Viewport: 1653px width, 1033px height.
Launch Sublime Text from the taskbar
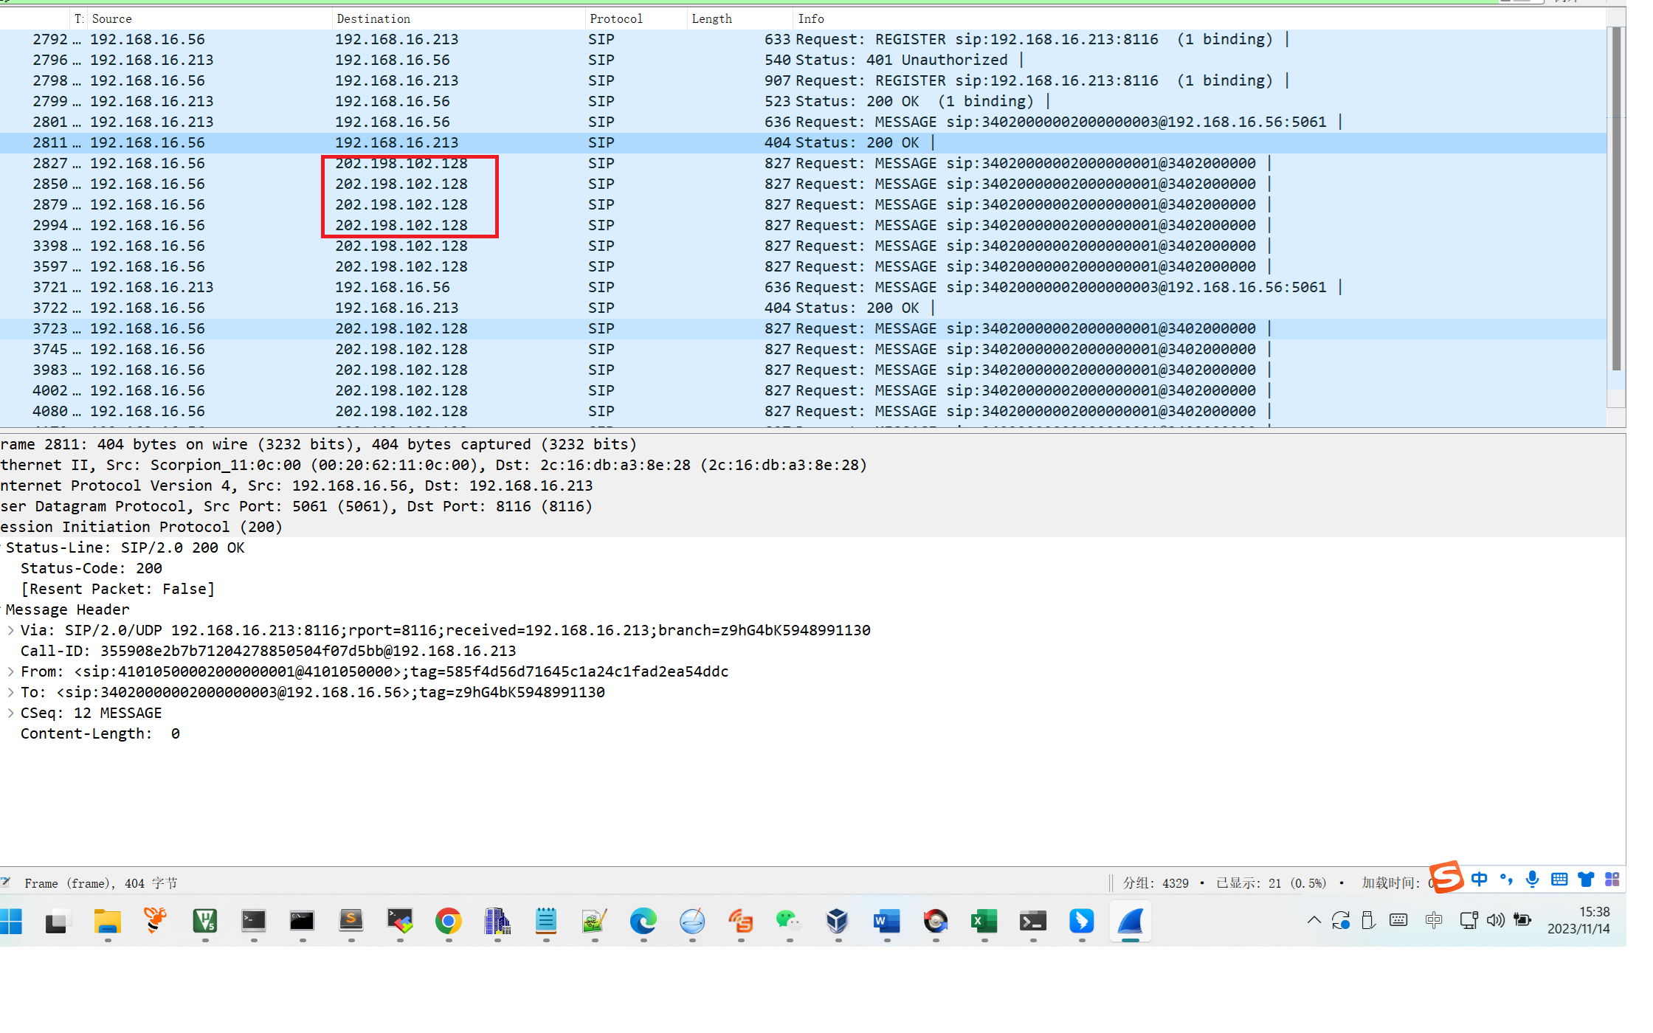pyautogui.click(x=351, y=921)
